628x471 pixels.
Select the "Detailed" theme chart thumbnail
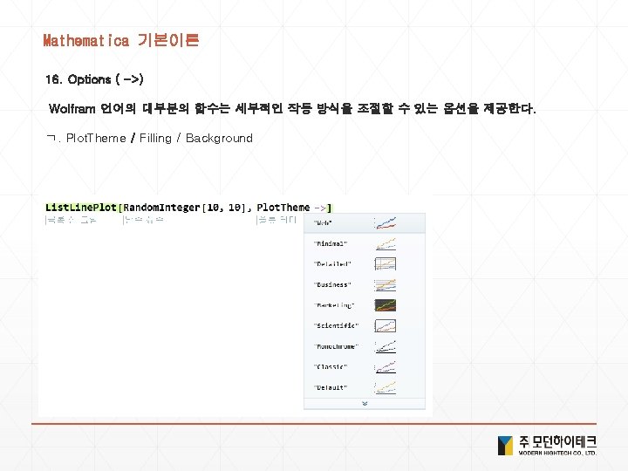[x=386, y=264]
